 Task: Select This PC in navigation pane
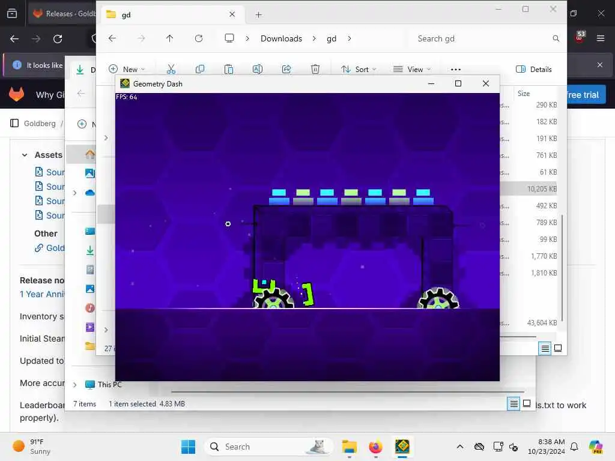[104, 385]
